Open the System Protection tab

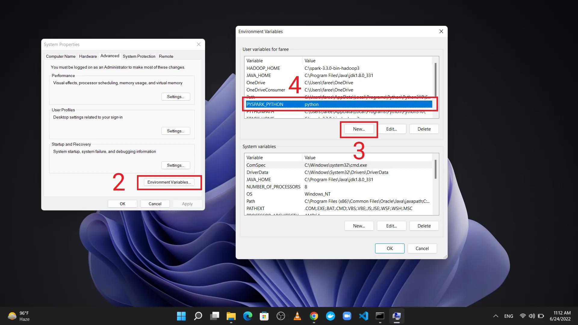pos(139,56)
